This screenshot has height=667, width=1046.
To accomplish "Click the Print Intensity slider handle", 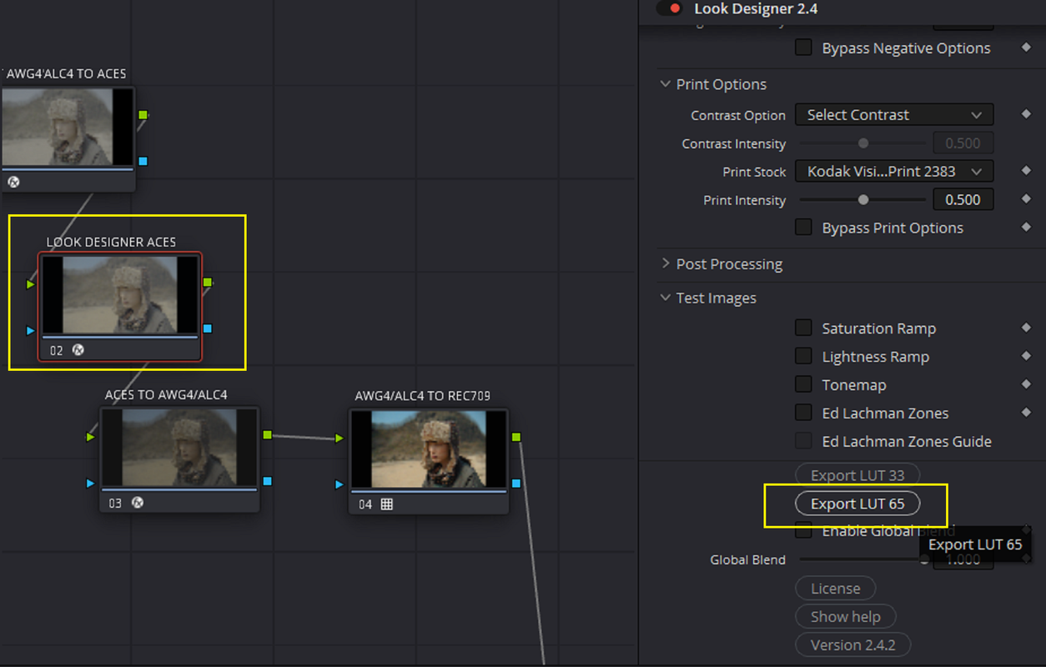I will tap(863, 200).
